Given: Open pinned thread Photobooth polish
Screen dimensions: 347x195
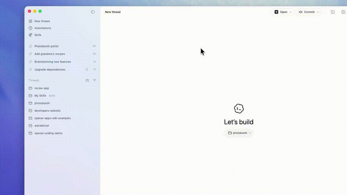Looking at the screenshot, I should point(47,46).
